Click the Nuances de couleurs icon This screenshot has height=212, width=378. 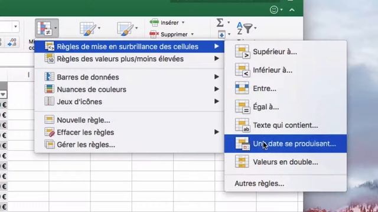[49, 89]
